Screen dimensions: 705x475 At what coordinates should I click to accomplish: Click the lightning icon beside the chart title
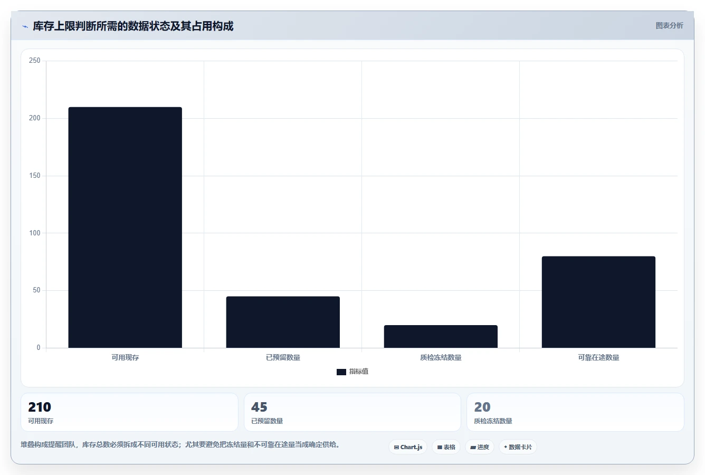pyautogui.click(x=25, y=26)
